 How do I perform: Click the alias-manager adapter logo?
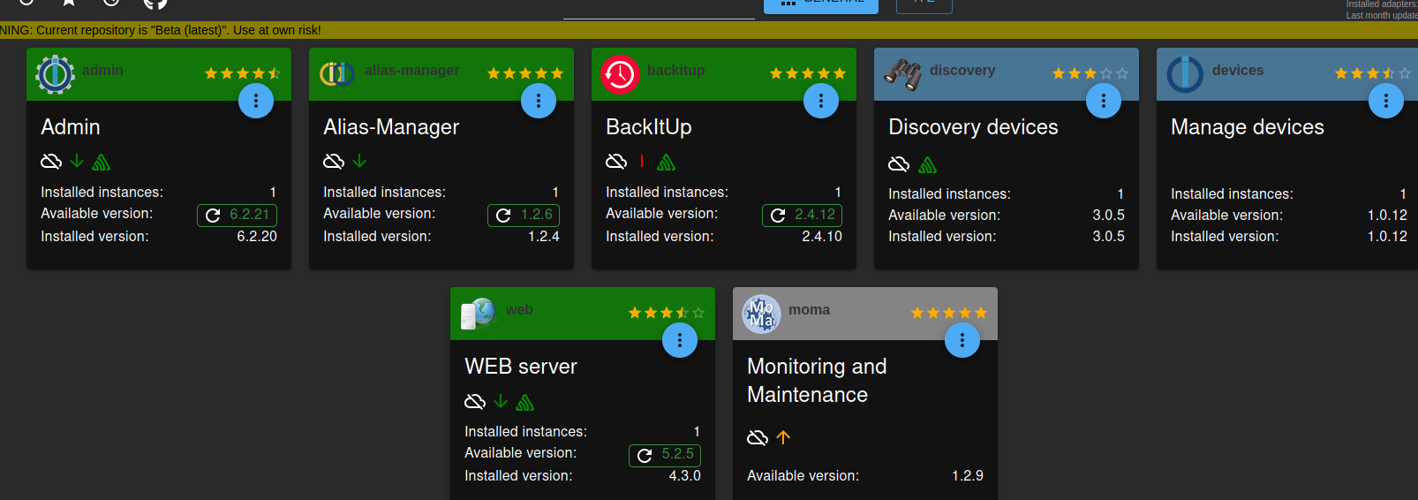(x=336, y=74)
